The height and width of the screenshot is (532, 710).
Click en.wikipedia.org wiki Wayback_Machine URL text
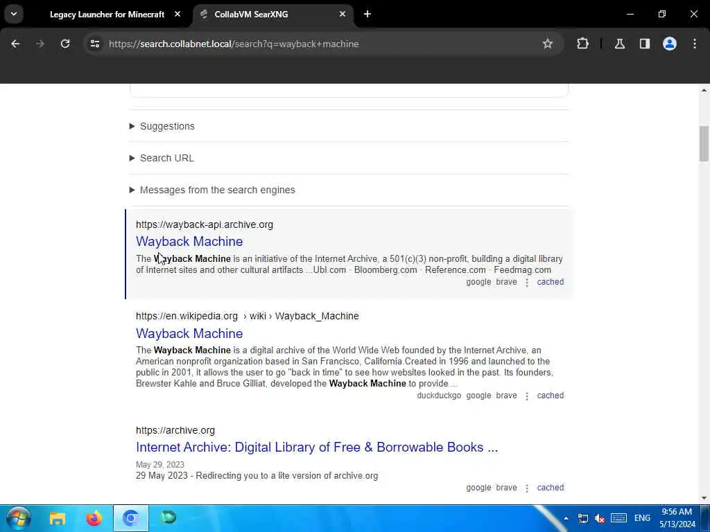click(248, 316)
